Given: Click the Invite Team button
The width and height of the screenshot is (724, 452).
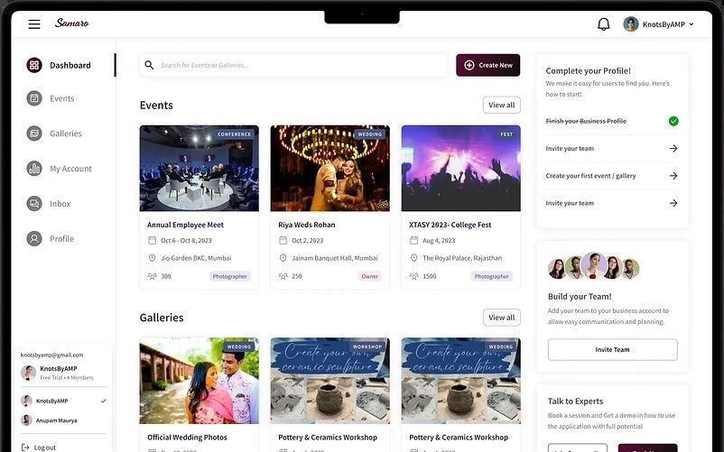Looking at the screenshot, I should coord(612,350).
